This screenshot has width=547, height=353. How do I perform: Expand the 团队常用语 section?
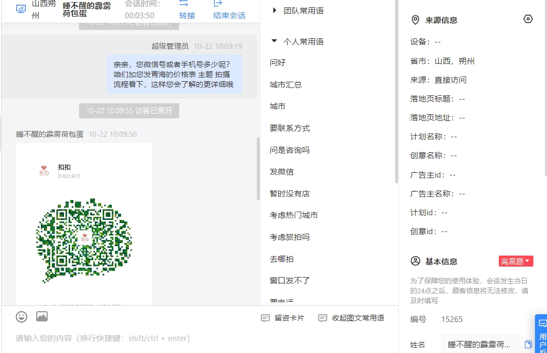pos(275,10)
